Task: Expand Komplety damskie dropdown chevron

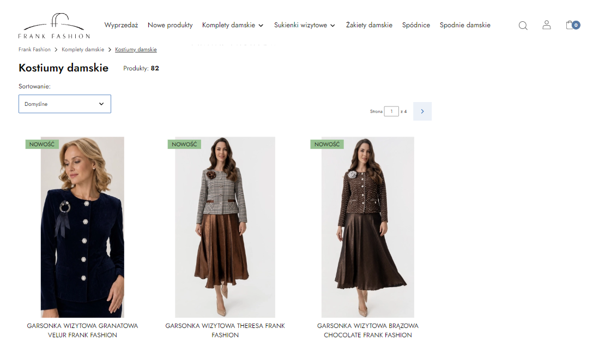Action: (x=261, y=25)
